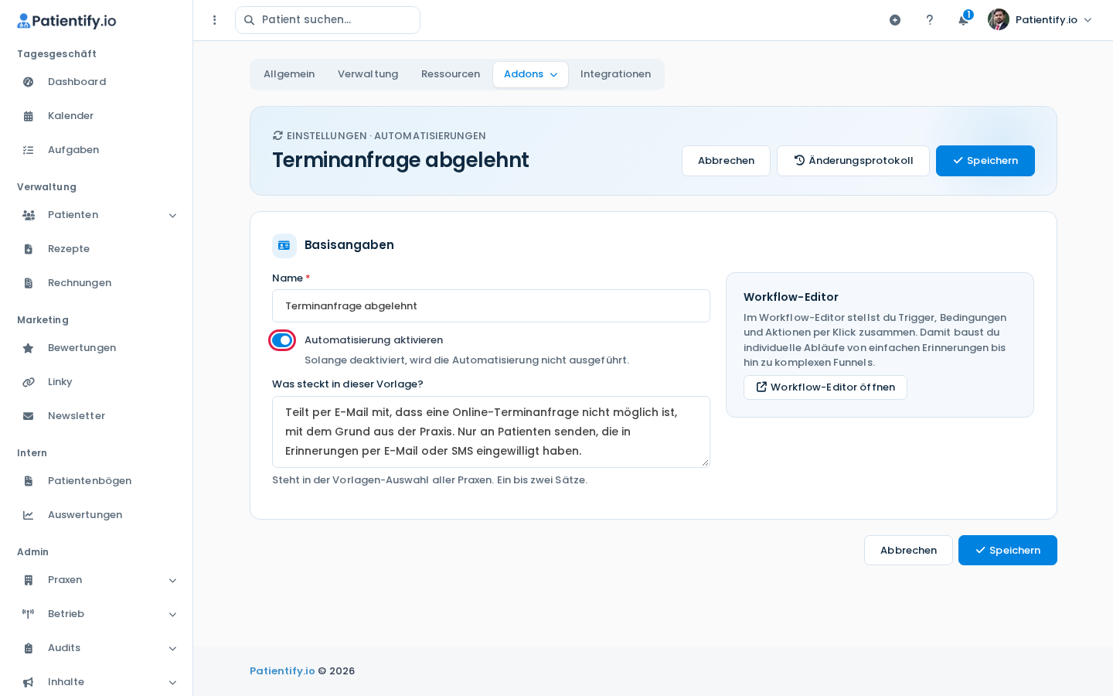This screenshot has height=696, width=1113.
Task: Open the Dashboard sidebar icon
Action: tap(29, 82)
